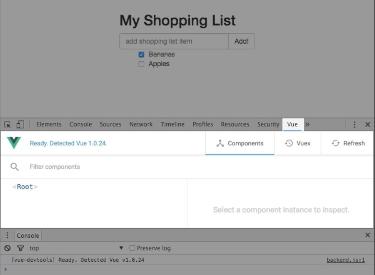The width and height of the screenshot is (375, 275).
Task: Open DevTools three-dot options menu
Action: point(354,125)
